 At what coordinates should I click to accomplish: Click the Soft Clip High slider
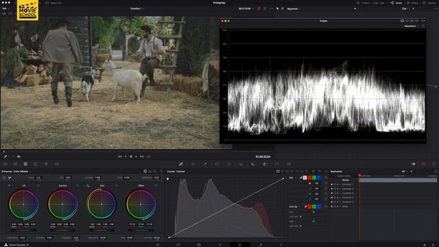coord(313,221)
